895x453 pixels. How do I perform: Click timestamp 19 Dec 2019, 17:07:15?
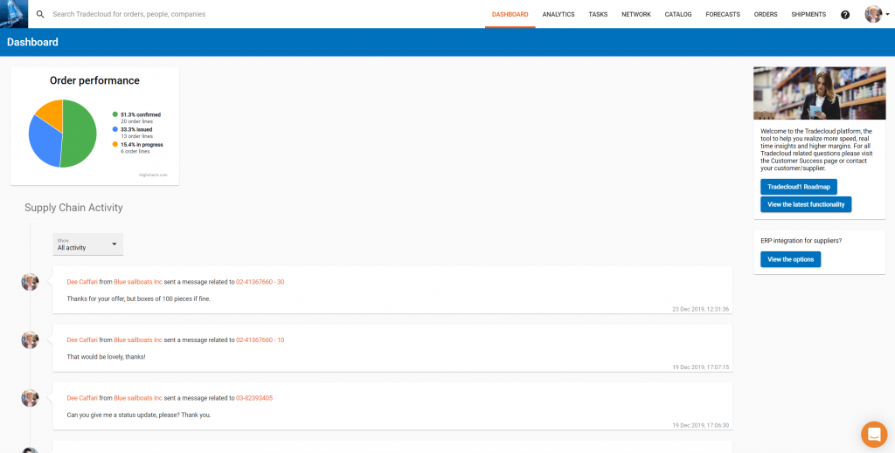(x=700, y=367)
